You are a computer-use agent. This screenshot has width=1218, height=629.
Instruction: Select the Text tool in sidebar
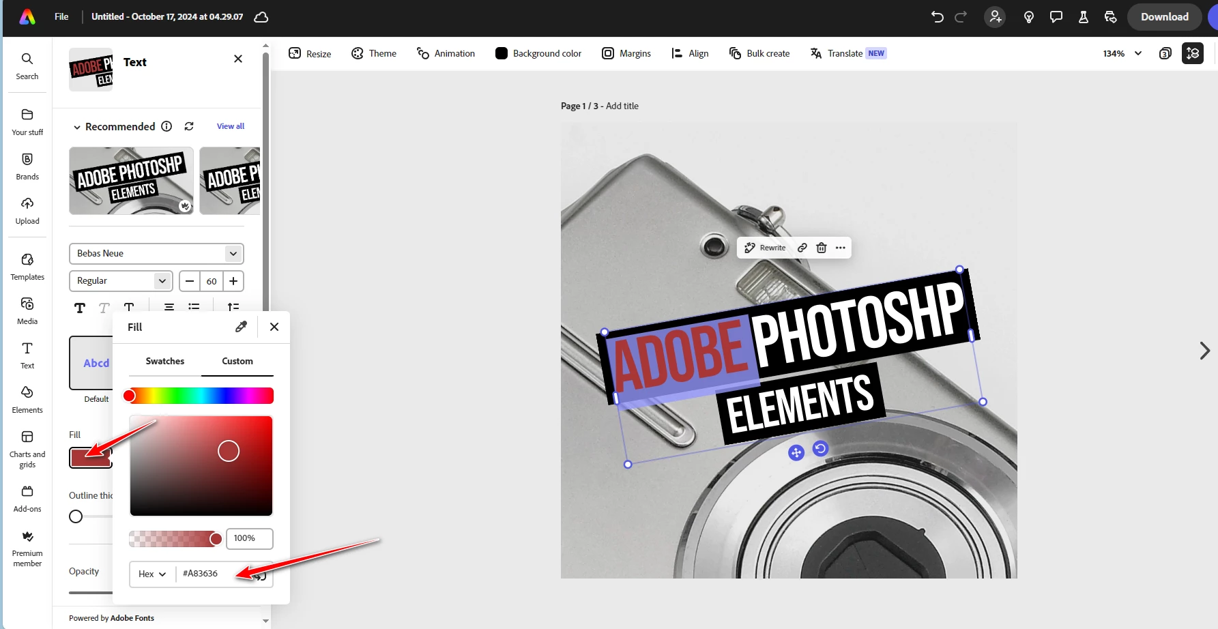[27, 355]
